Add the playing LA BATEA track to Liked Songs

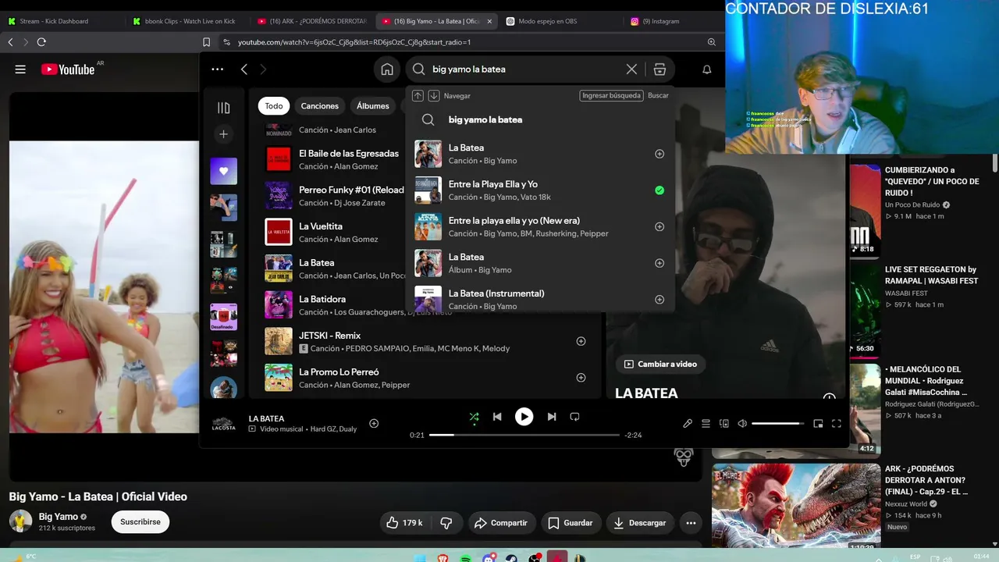[374, 423]
